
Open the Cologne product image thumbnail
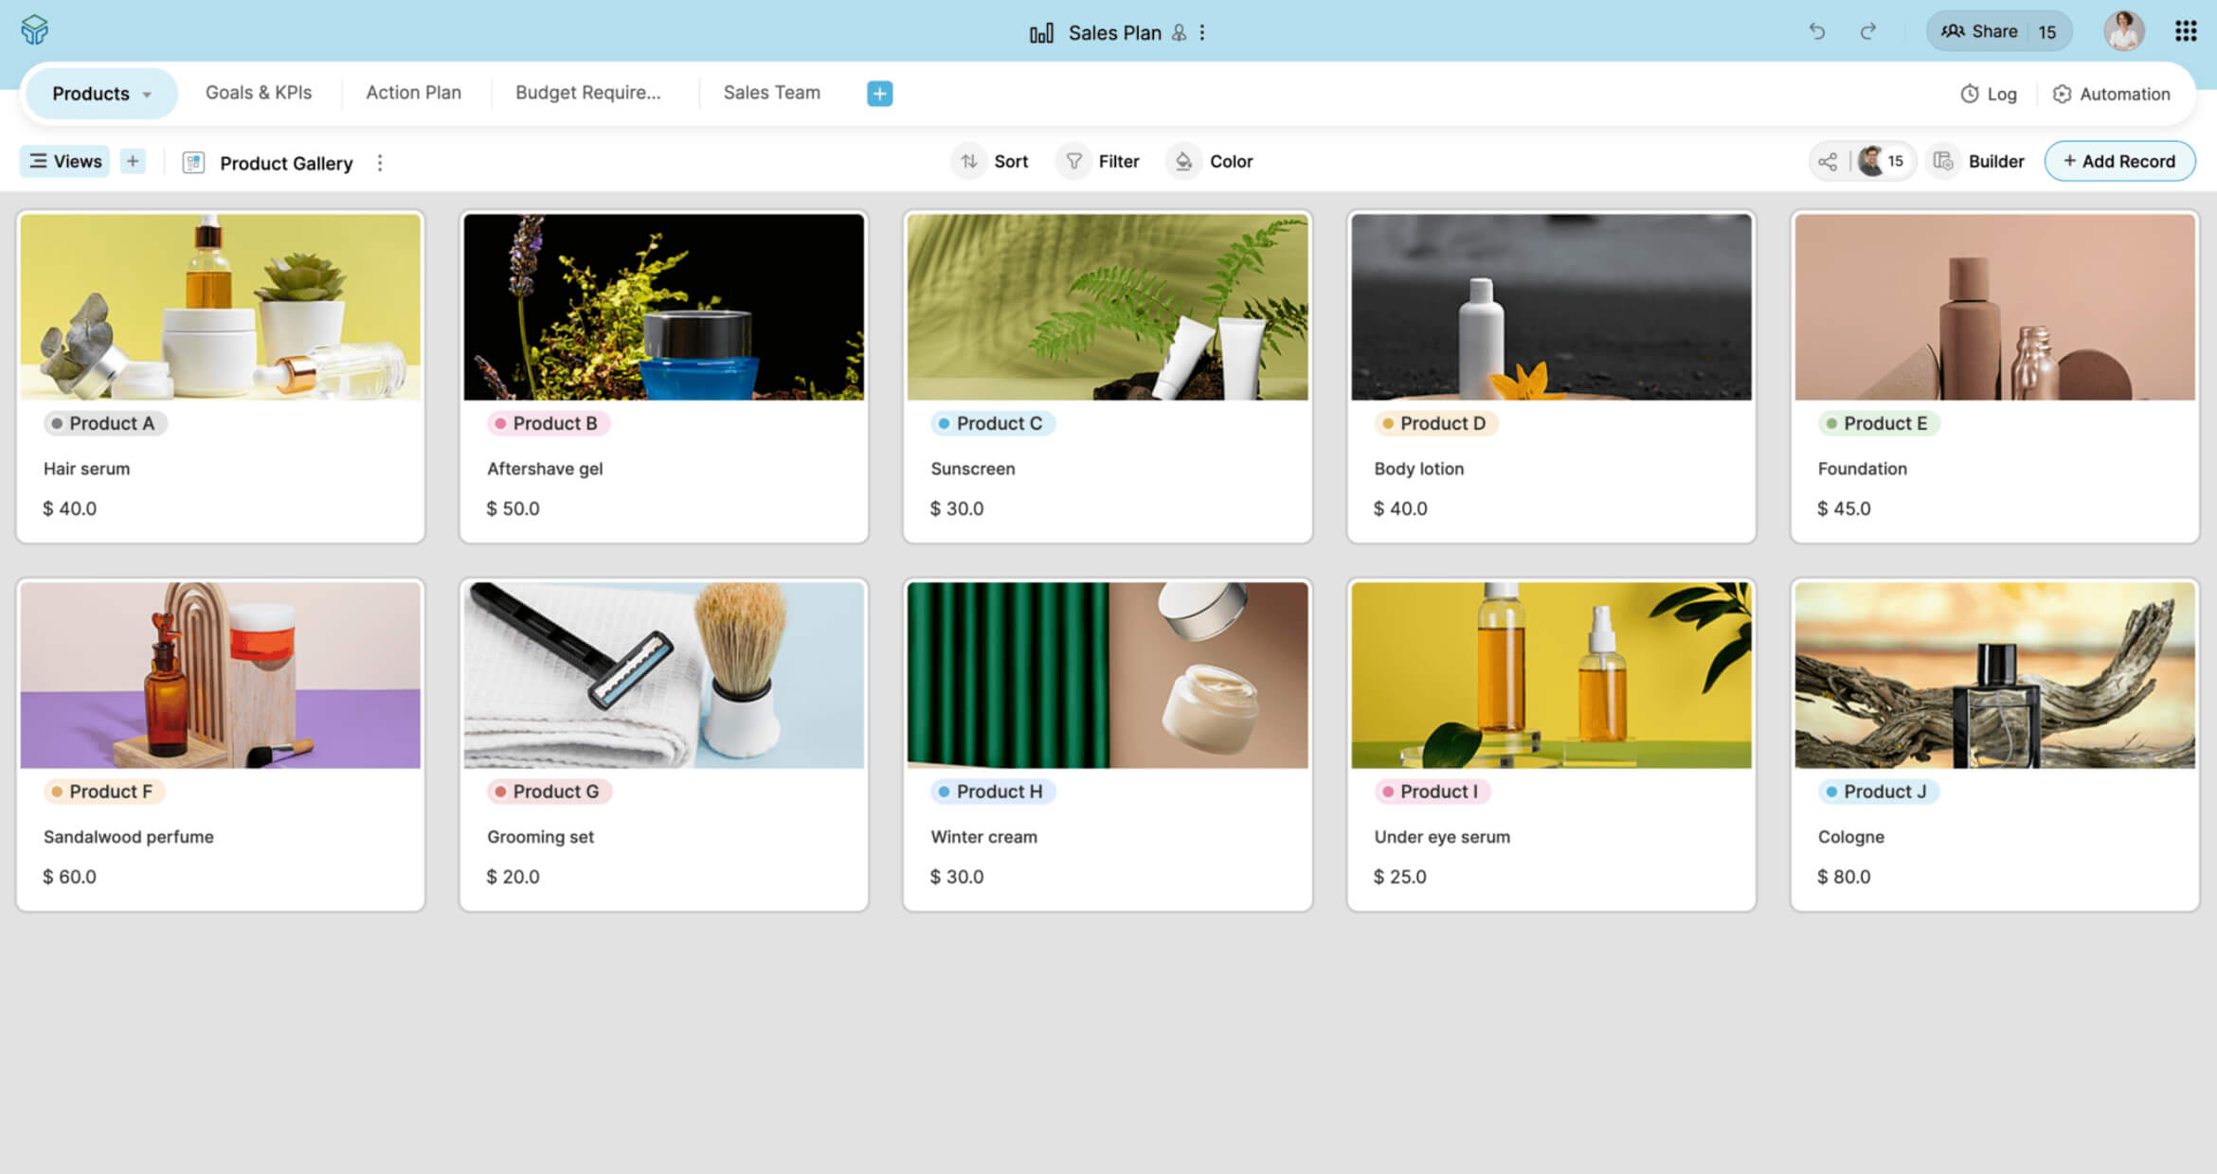(x=1994, y=674)
